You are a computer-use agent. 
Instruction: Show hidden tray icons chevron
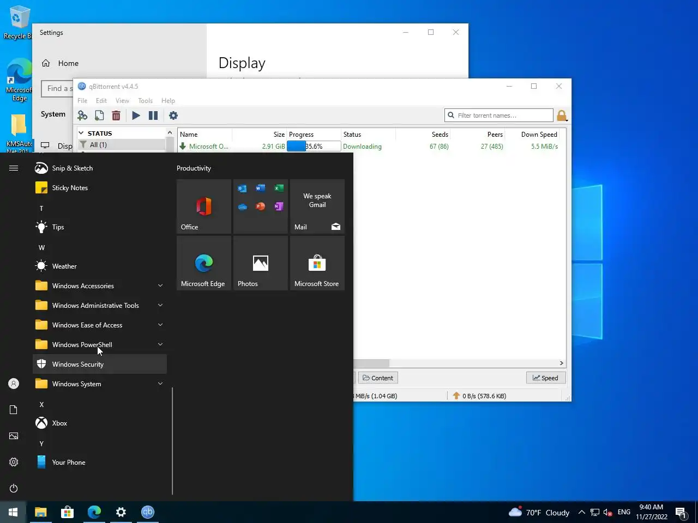(581, 512)
